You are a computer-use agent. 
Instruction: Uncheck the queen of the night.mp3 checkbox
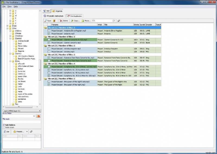(x=49, y=85)
